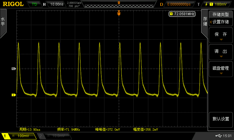Click the 180mV trigger level value
234x140 pixels.
(x=221, y=4)
